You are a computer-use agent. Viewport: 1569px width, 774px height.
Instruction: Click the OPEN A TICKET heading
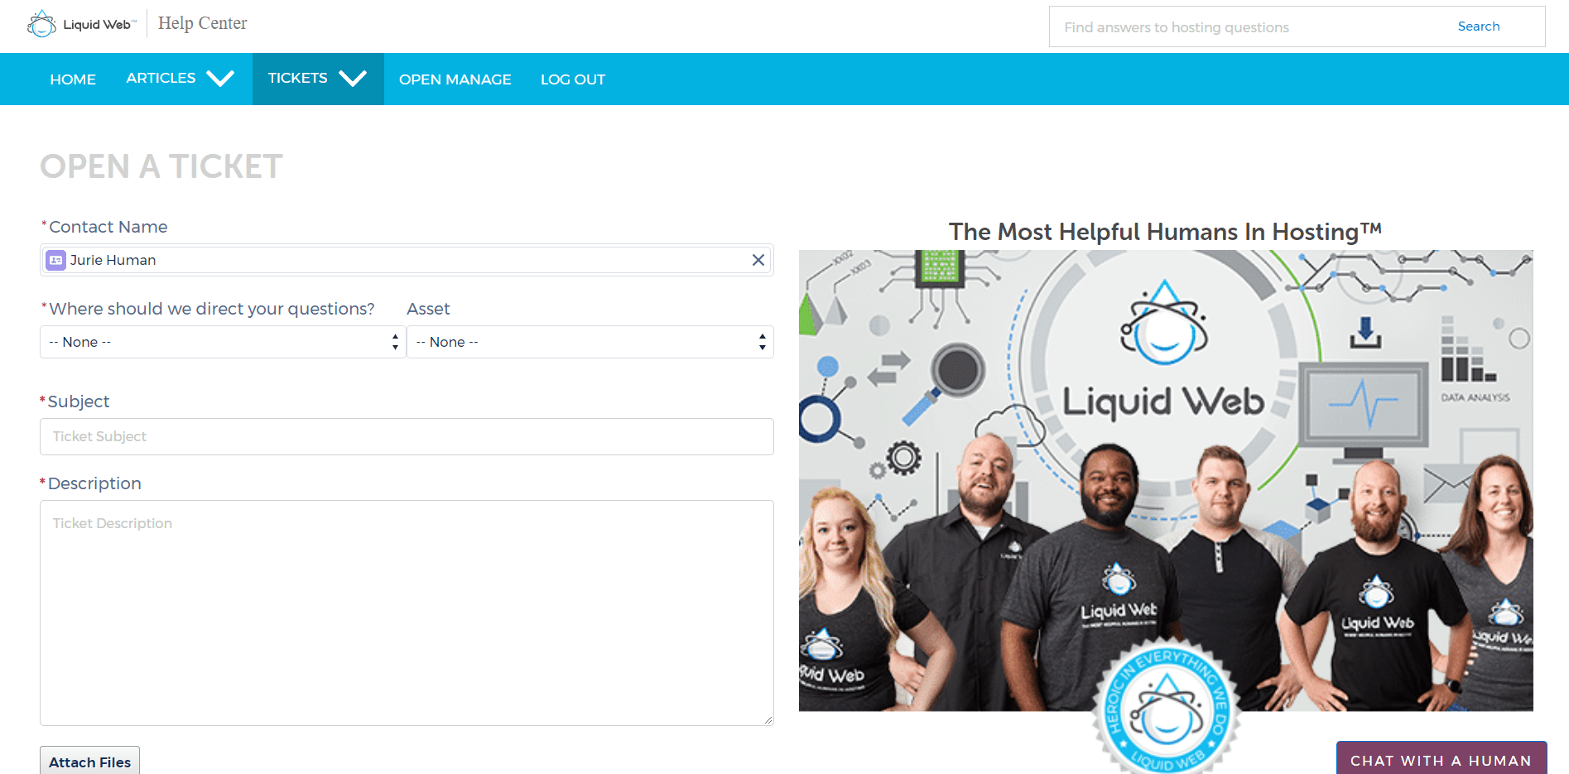(161, 166)
